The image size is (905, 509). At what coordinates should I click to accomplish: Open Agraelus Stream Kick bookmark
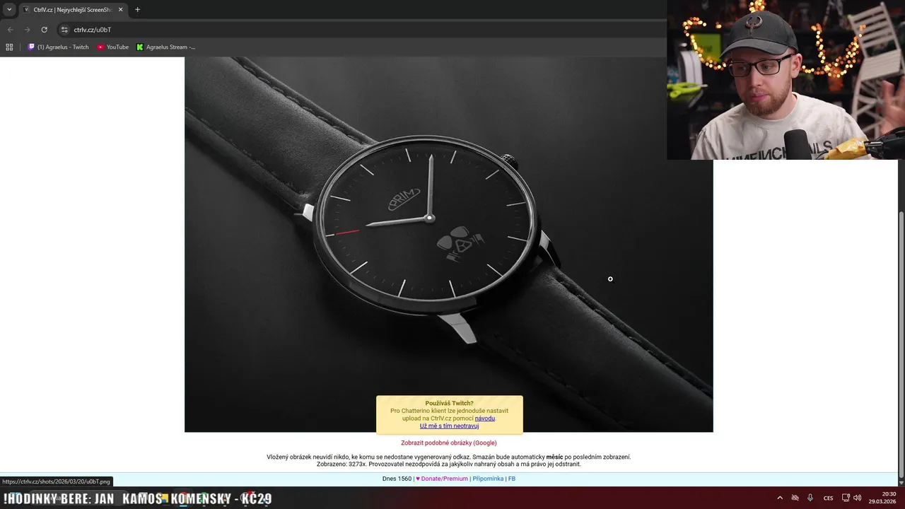click(x=165, y=47)
